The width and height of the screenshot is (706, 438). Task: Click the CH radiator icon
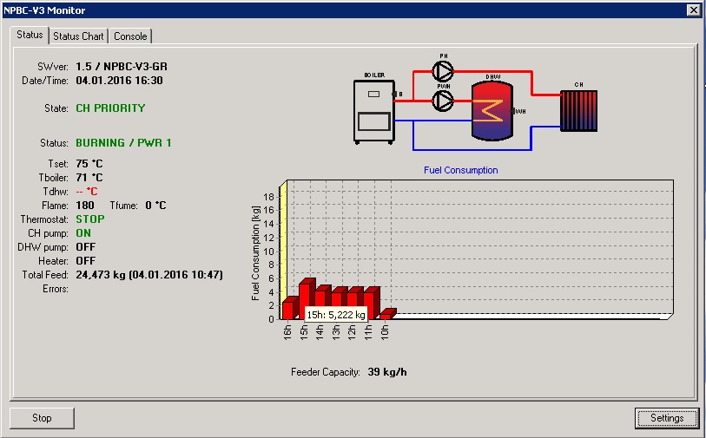coord(578,109)
